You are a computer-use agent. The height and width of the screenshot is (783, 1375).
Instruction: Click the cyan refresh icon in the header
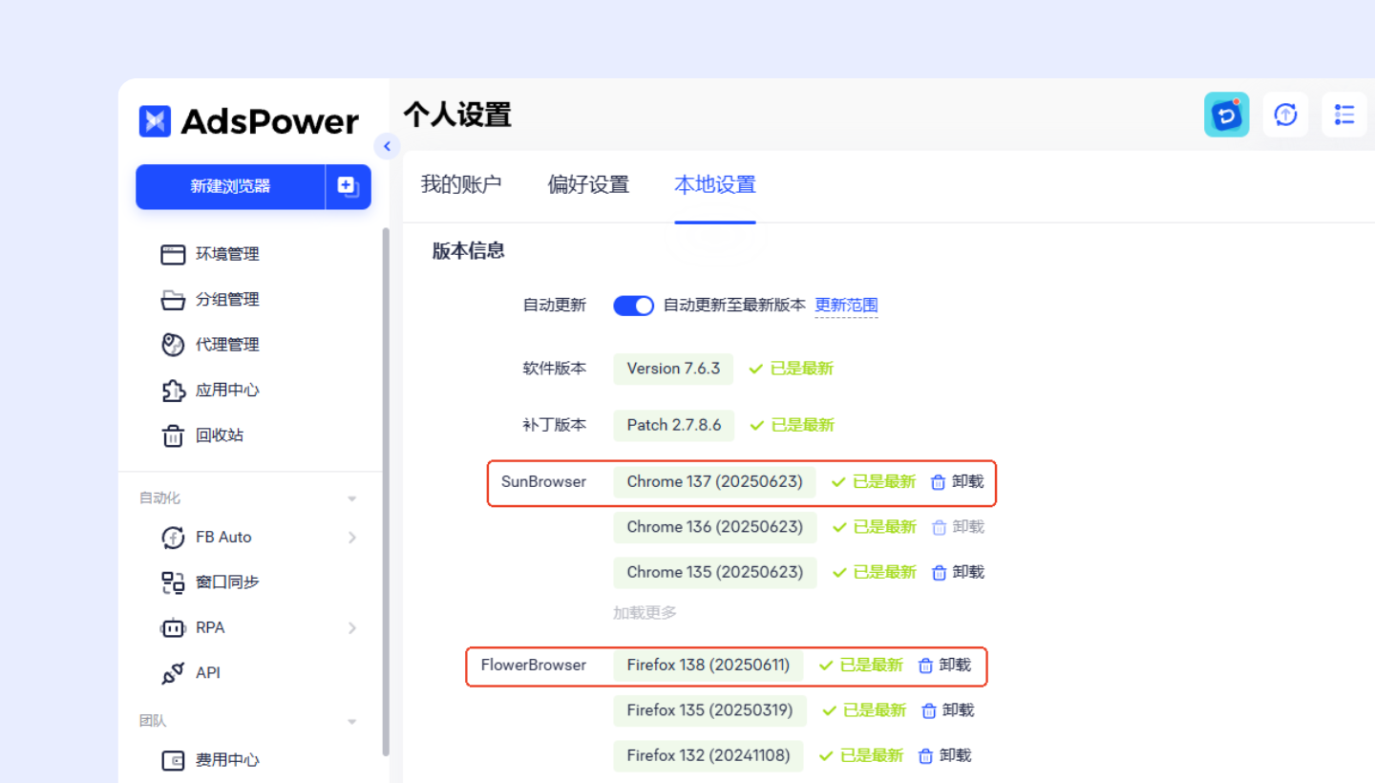tap(1227, 115)
